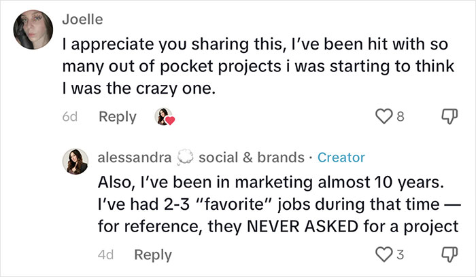Click the 6d timestamp
The width and height of the screenshot is (476, 277).
tap(70, 117)
